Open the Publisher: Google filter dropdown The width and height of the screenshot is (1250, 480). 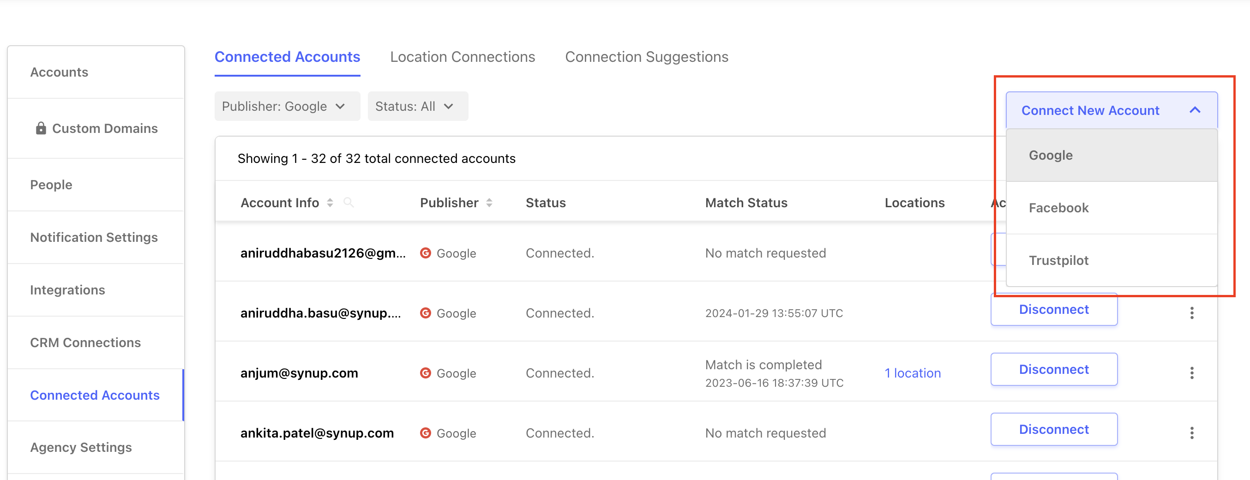point(287,106)
